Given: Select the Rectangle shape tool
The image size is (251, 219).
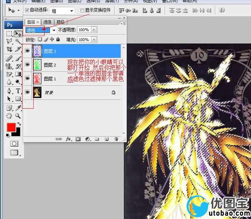Looking at the screenshot, I should pyautogui.click(x=18, y=99).
